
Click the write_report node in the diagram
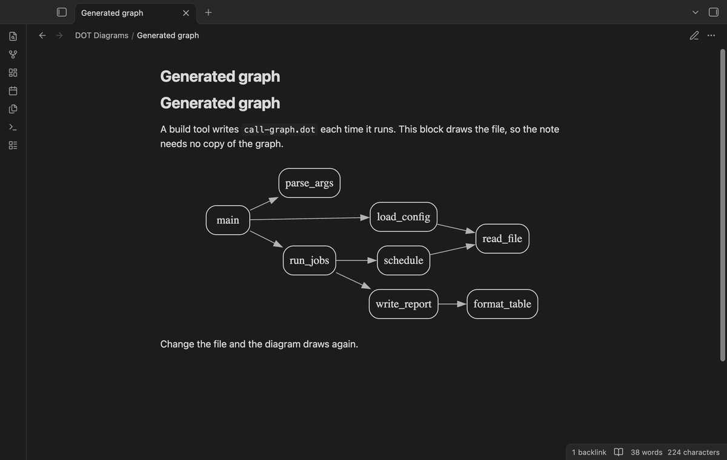tap(403, 304)
